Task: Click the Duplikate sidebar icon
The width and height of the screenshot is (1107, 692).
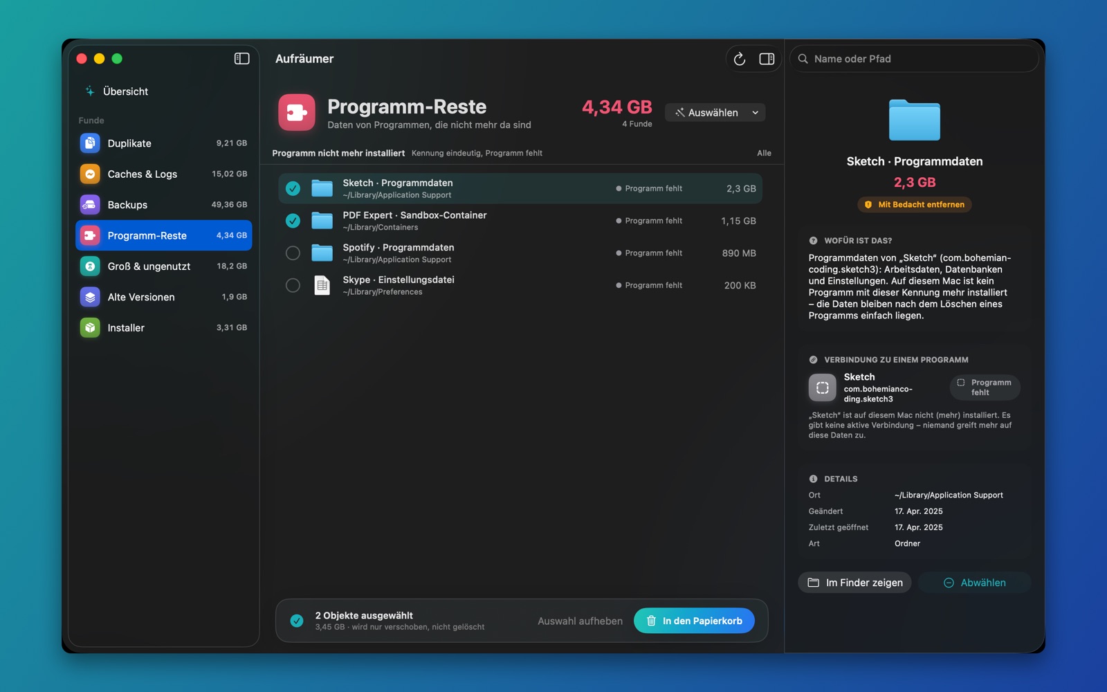Action: (x=90, y=143)
